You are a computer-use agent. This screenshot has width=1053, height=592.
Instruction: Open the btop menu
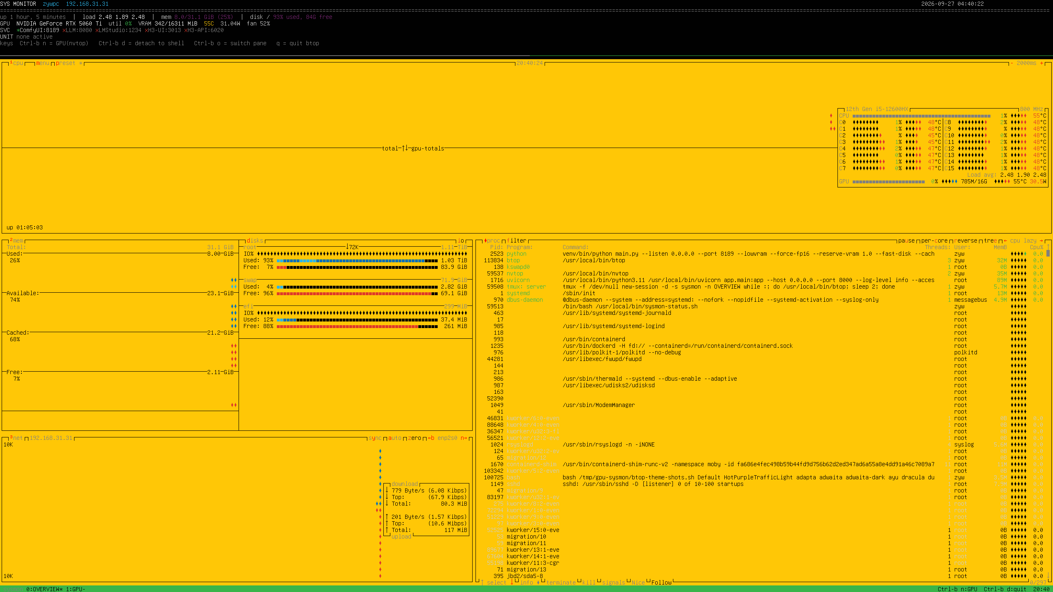coord(43,63)
